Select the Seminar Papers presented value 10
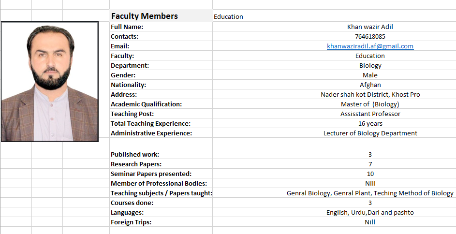Screen dimensions: 456x234 click(334, 174)
